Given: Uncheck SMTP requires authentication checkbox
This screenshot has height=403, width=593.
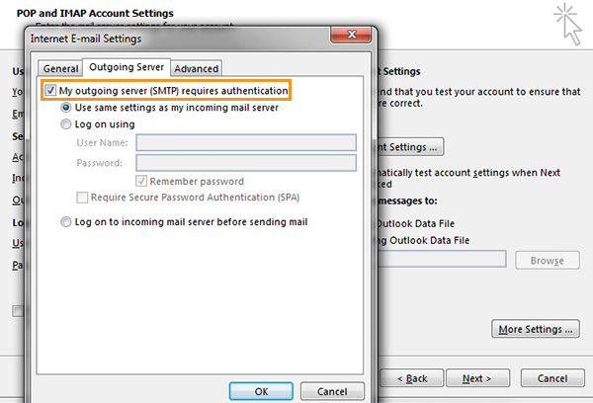Looking at the screenshot, I should (x=50, y=90).
